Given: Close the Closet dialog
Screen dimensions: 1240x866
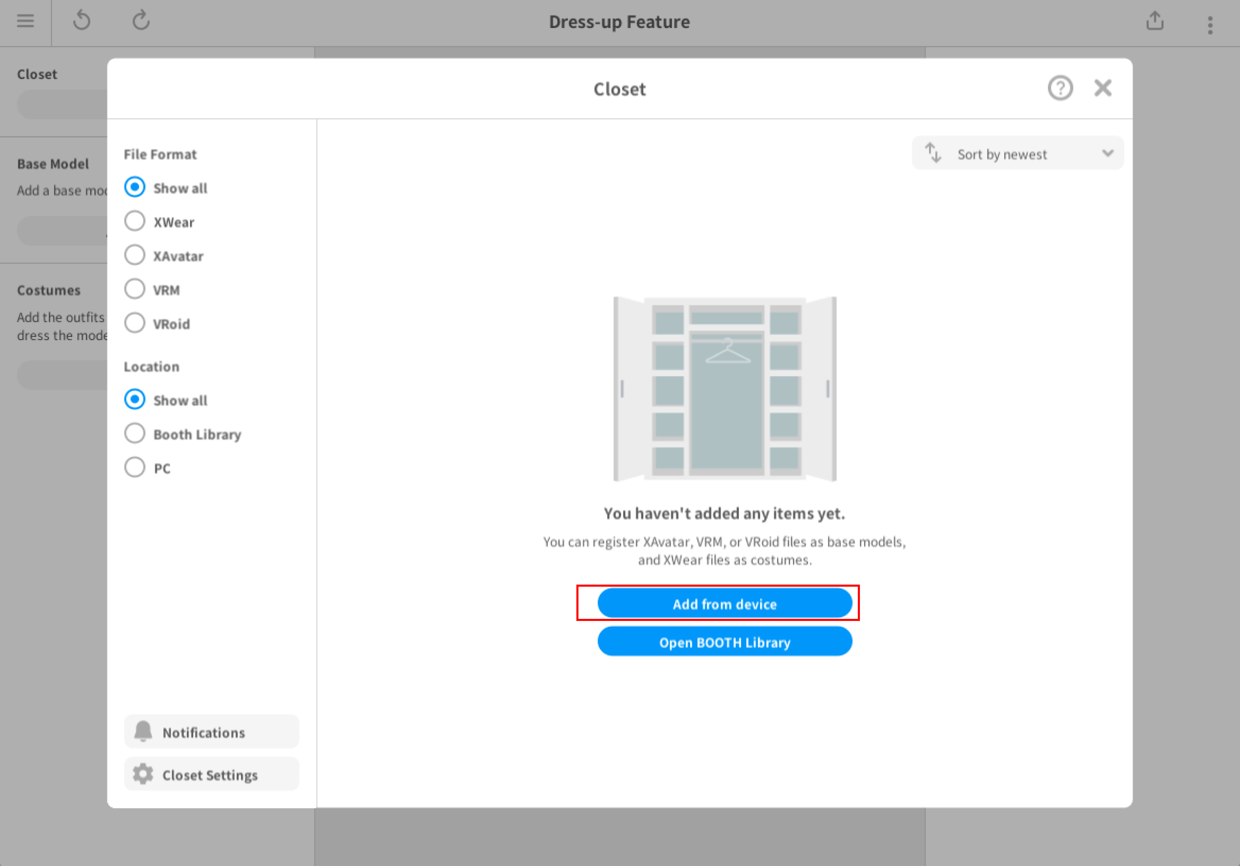Looking at the screenshot, I should click(x=1103, y=87).
